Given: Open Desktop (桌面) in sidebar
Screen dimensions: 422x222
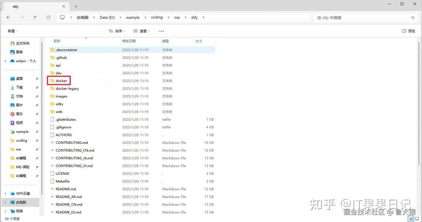Looking at the screenshot, I should click(x=16, y=79).
